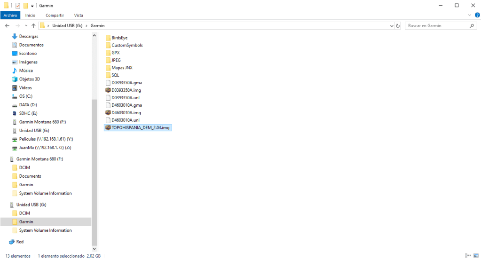Viewport: 481px width, 260px height.
Task: Click the Help question mark icon
Action: pos(477,15)
